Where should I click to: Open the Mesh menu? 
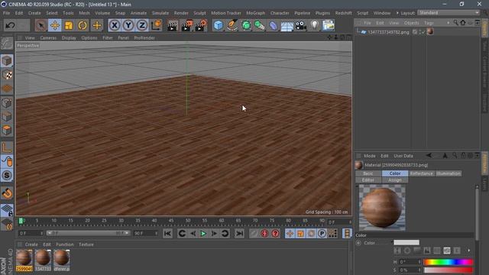pos(84,13)
